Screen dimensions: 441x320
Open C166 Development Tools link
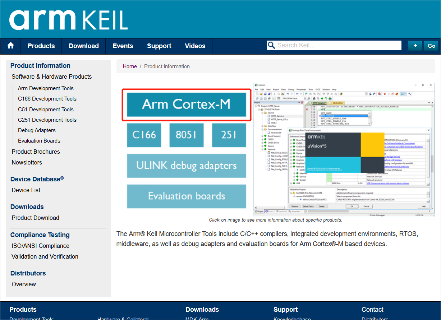coord(47,99)
